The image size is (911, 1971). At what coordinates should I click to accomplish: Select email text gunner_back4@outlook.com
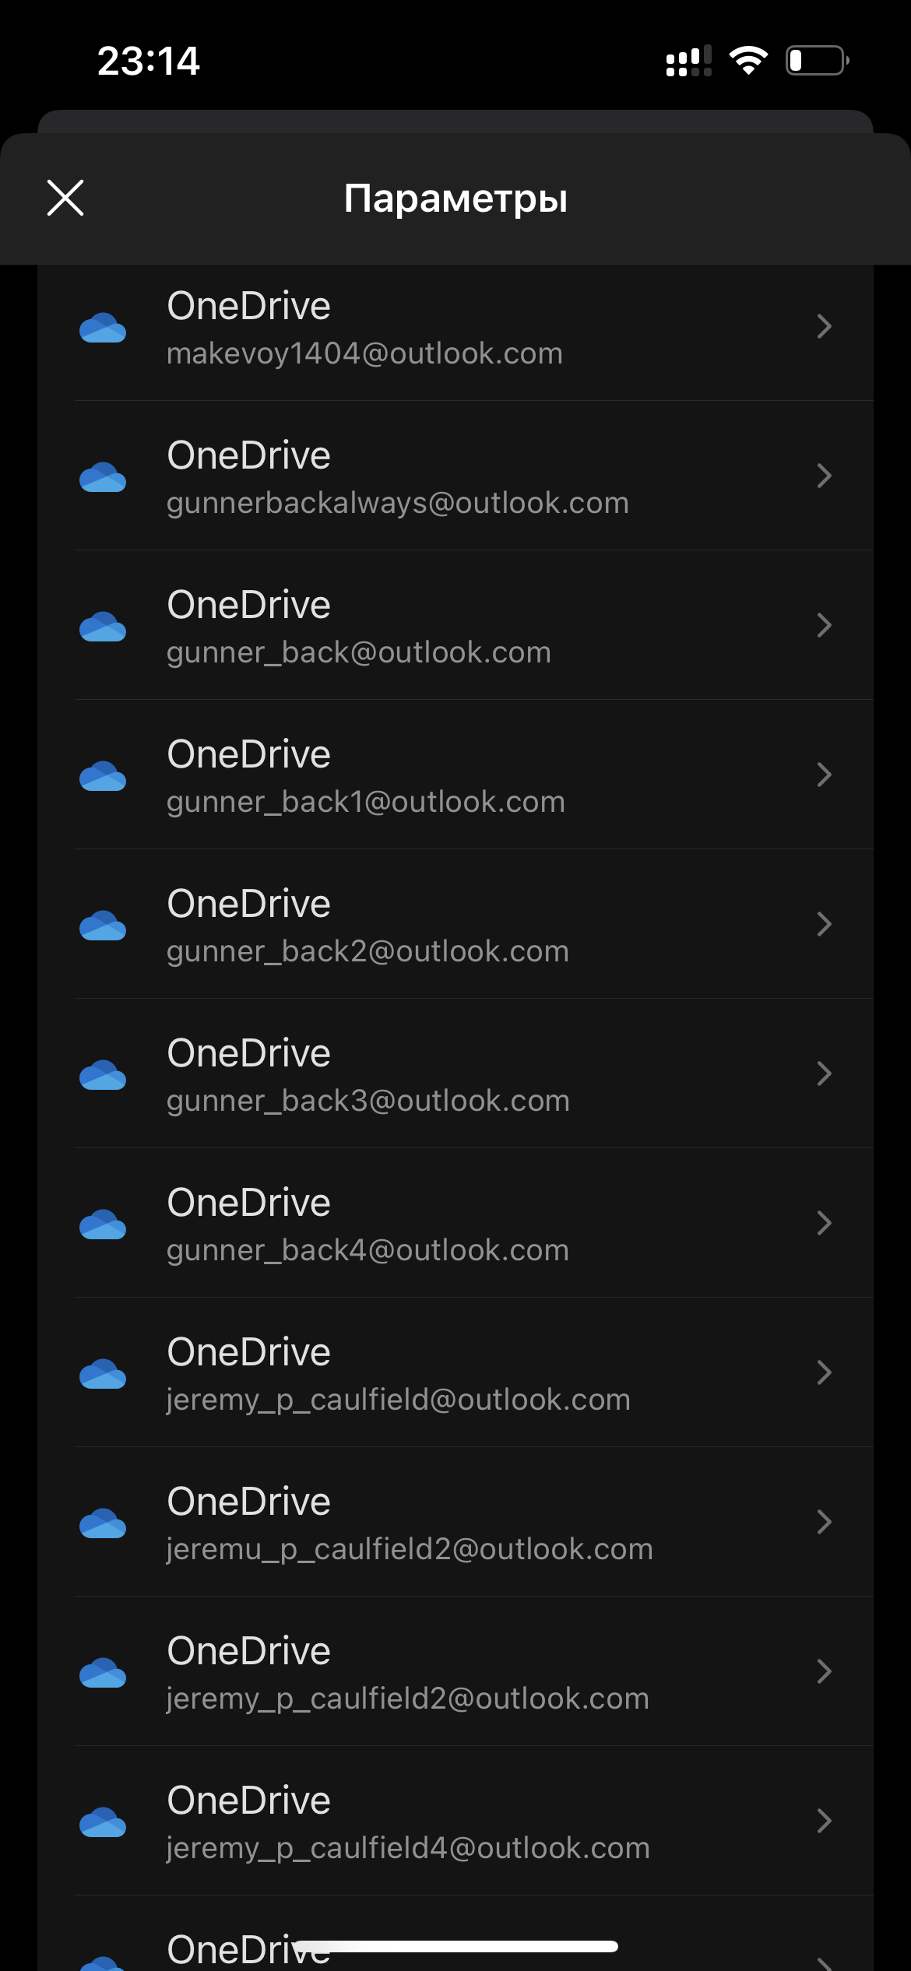pos(368,1251)
